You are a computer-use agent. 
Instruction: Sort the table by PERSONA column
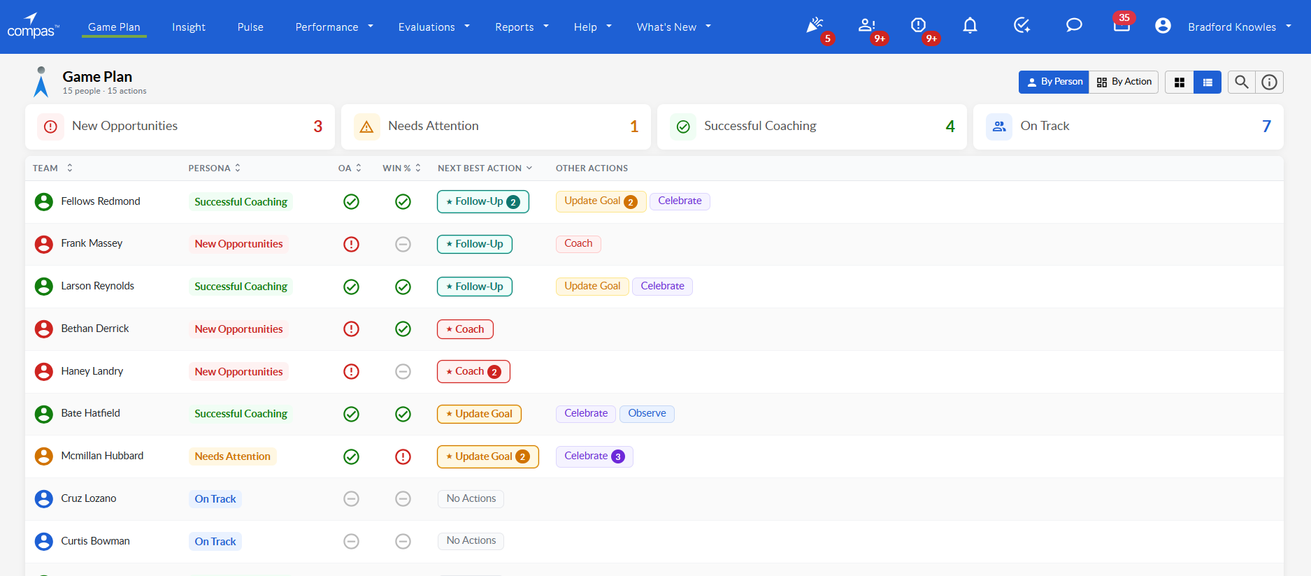click(x=215, y=168)
